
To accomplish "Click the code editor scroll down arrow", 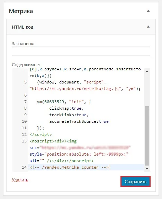I will [x=147, y=169].
